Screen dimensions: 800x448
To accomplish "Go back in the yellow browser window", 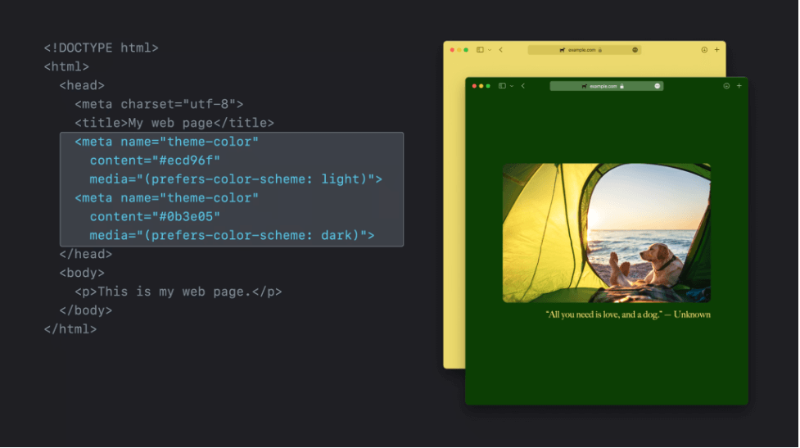I will 501,50.
